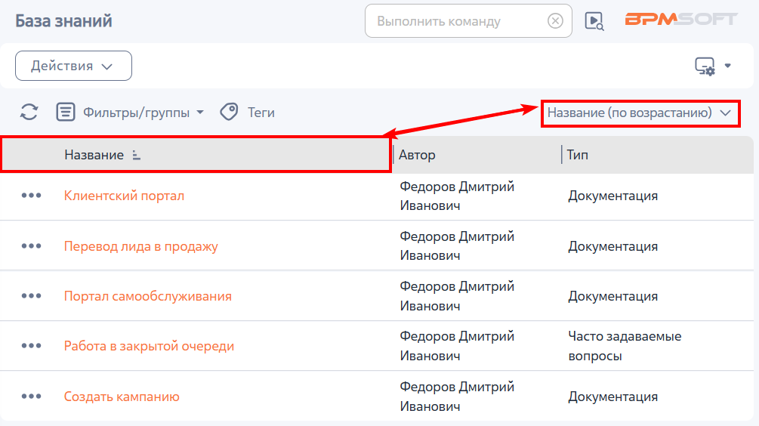The image size is (759, 426).
Task: Open the process run icon beside search
Action: pos(594,21)
